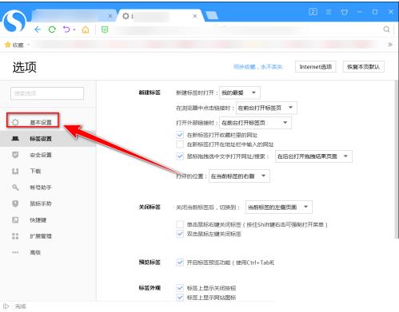Close the first browser tab

(110, 16)
